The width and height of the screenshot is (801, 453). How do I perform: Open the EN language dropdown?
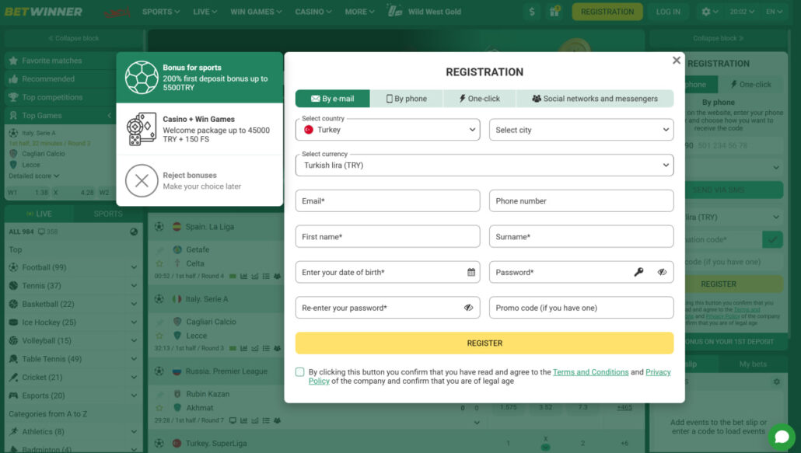pos(774,11)
